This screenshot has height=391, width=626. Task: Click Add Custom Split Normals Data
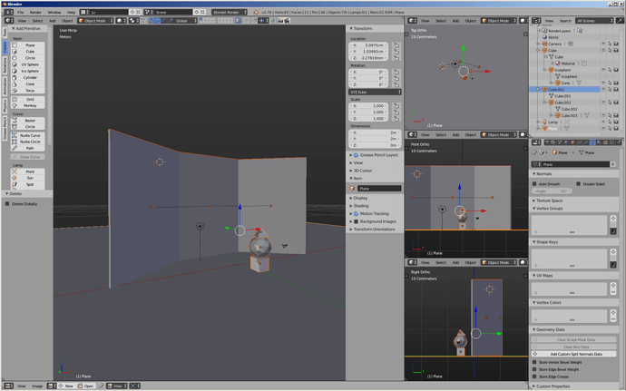[x=575, y=354]
